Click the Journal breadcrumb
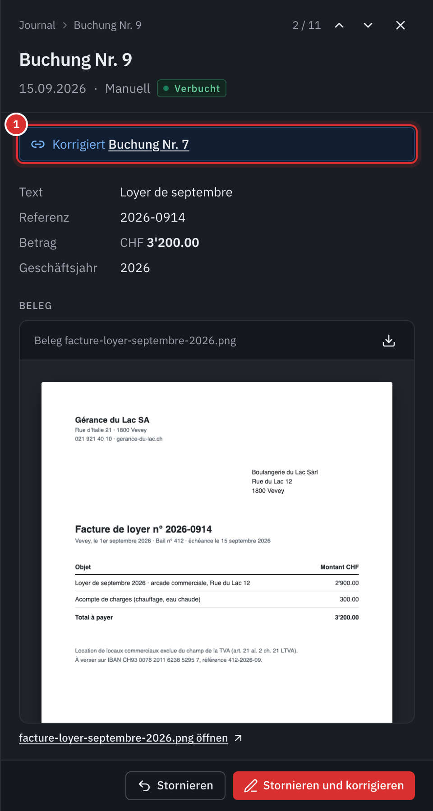The height and width of the screenshot is (811, 433). click(37, 25)
